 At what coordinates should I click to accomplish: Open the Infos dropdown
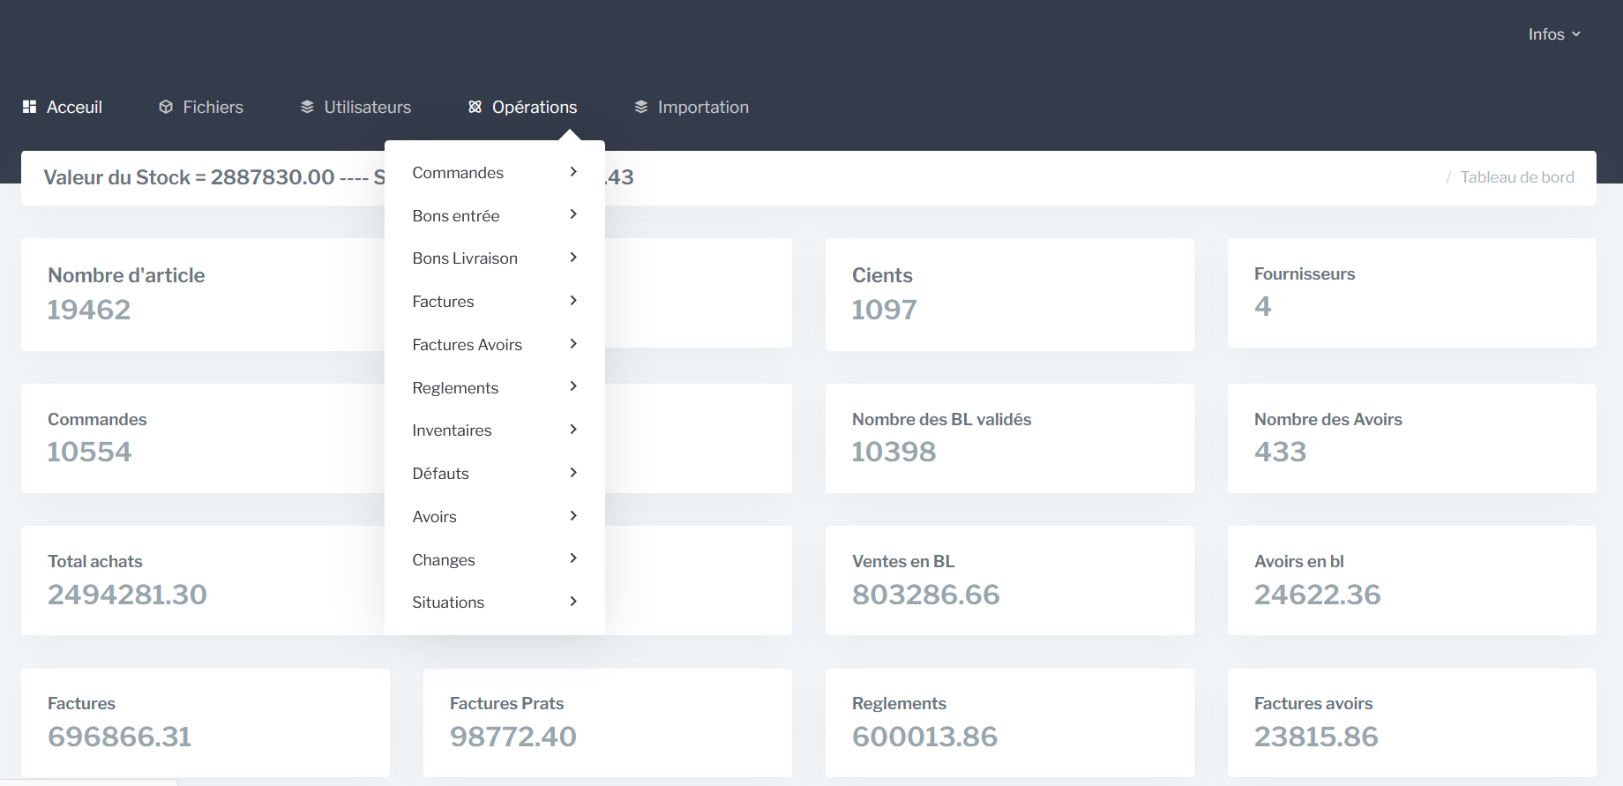[1553, 34]
